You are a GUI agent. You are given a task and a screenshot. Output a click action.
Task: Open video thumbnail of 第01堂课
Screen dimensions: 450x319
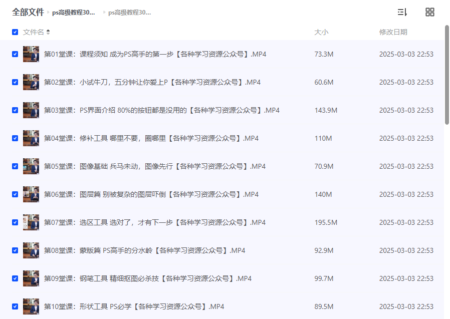coord(31,54)
